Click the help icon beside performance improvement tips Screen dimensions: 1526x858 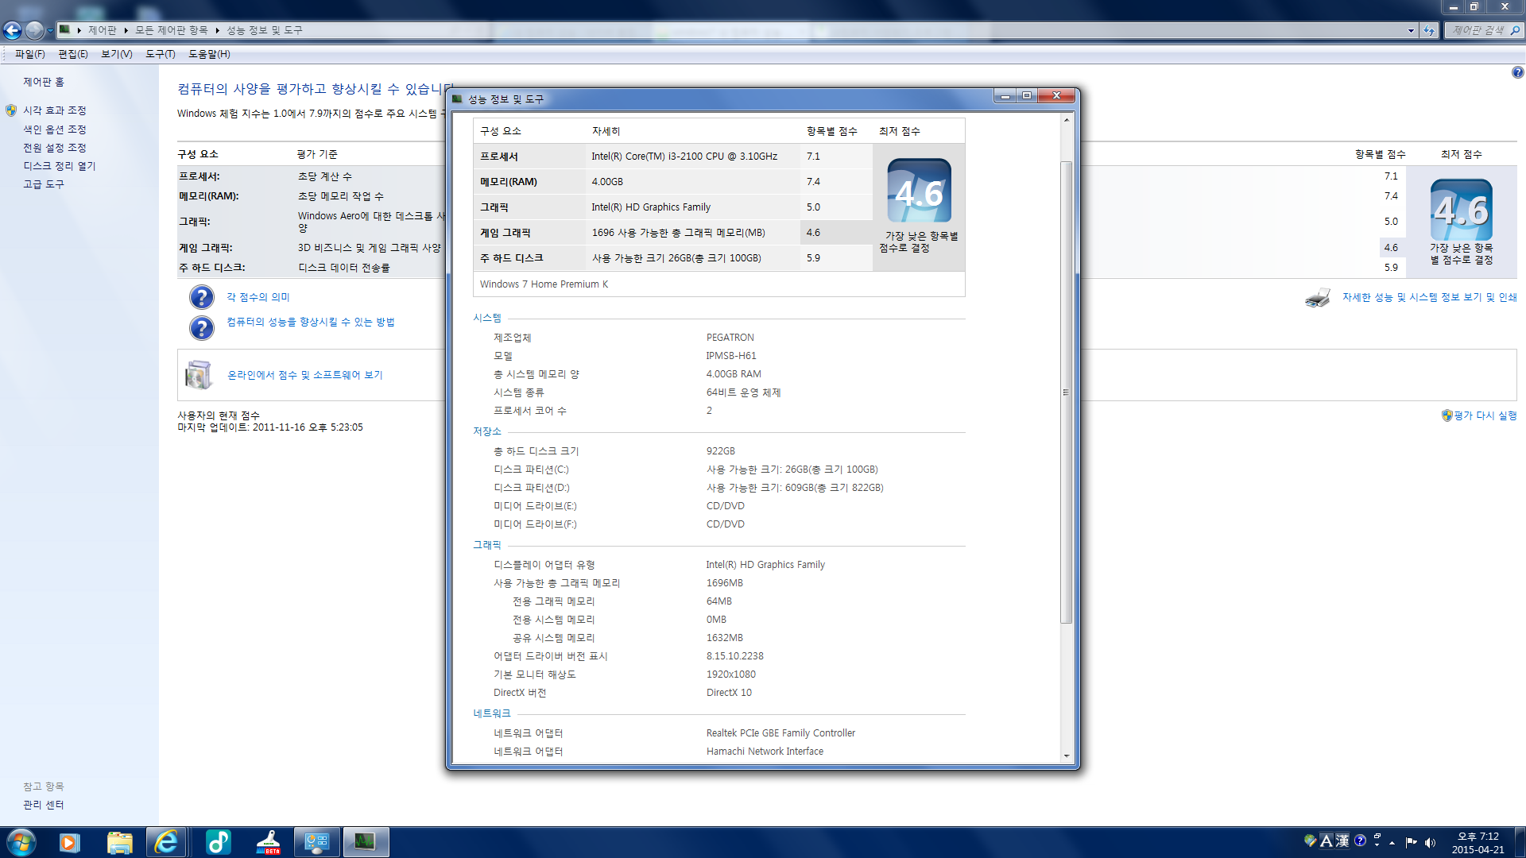click(x=202, y=327)
